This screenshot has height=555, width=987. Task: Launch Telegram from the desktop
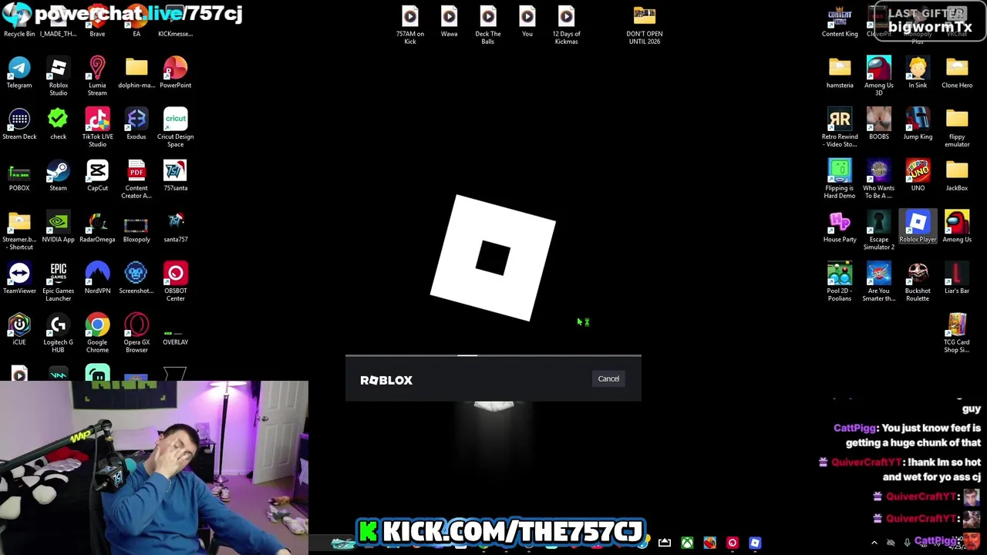point(19,72)
